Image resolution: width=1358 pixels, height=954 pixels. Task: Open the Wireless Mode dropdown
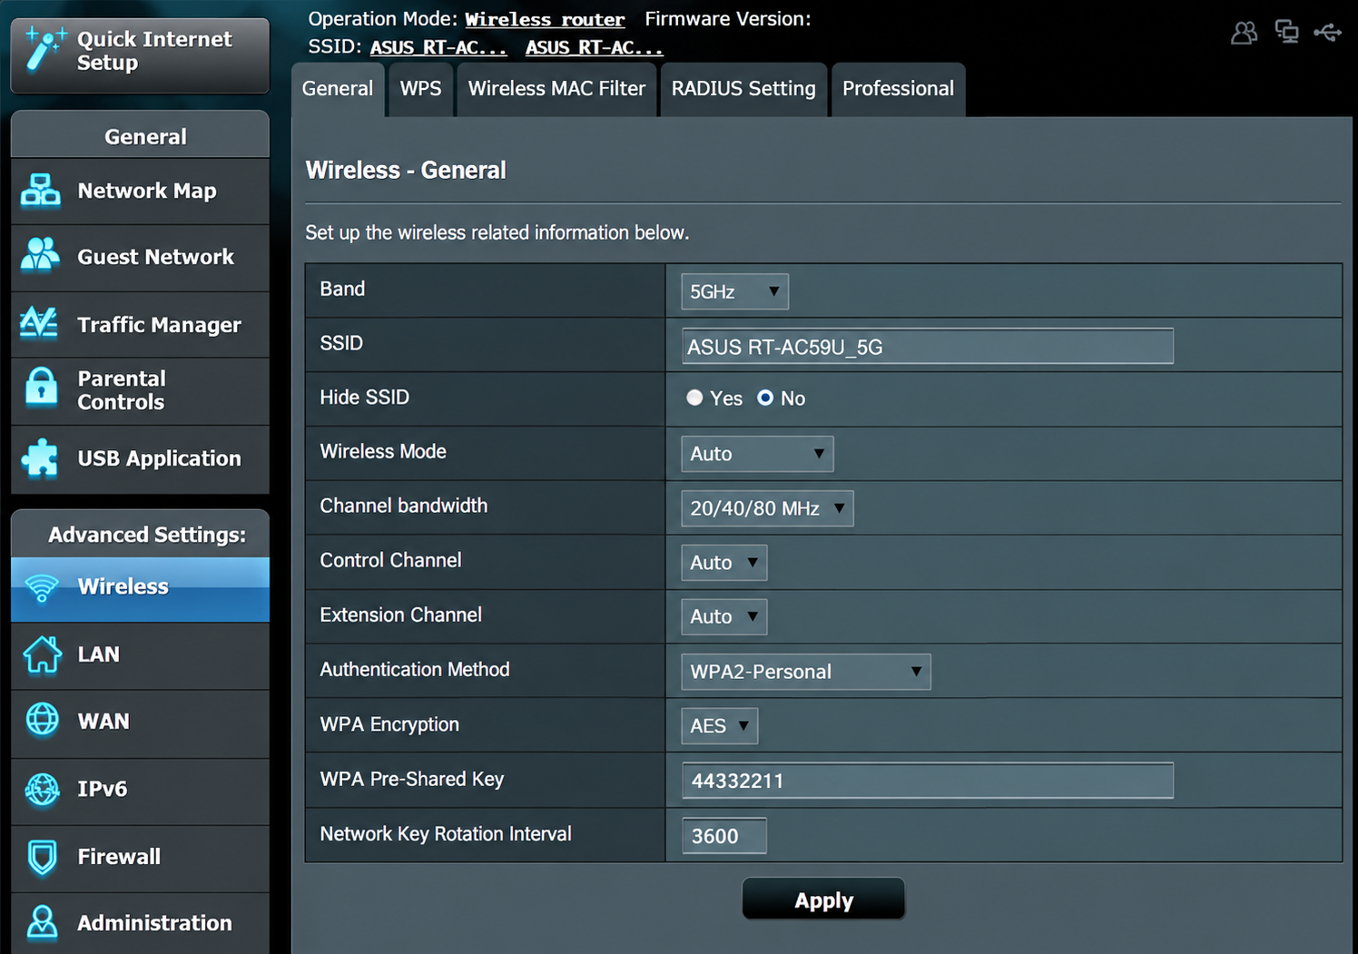(757, 454)
